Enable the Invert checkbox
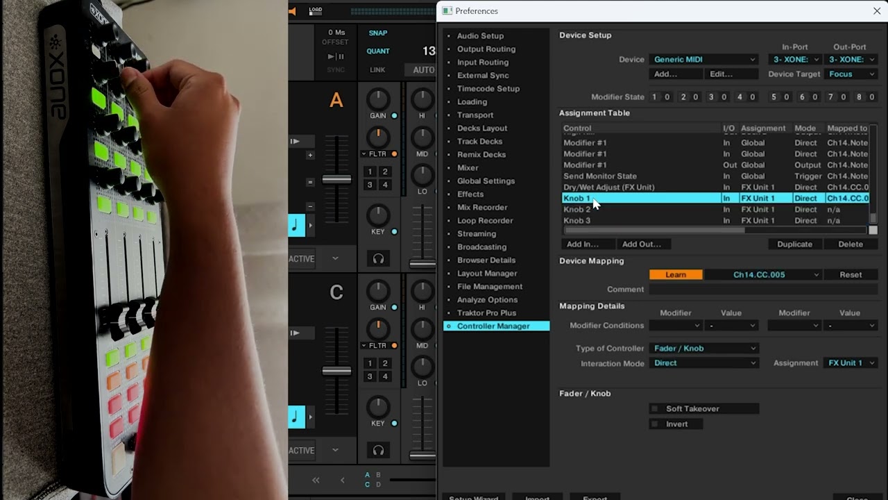 [x=654, y=424]
